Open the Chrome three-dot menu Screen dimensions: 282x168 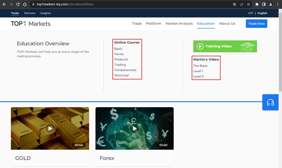click(x=277, y=4)
